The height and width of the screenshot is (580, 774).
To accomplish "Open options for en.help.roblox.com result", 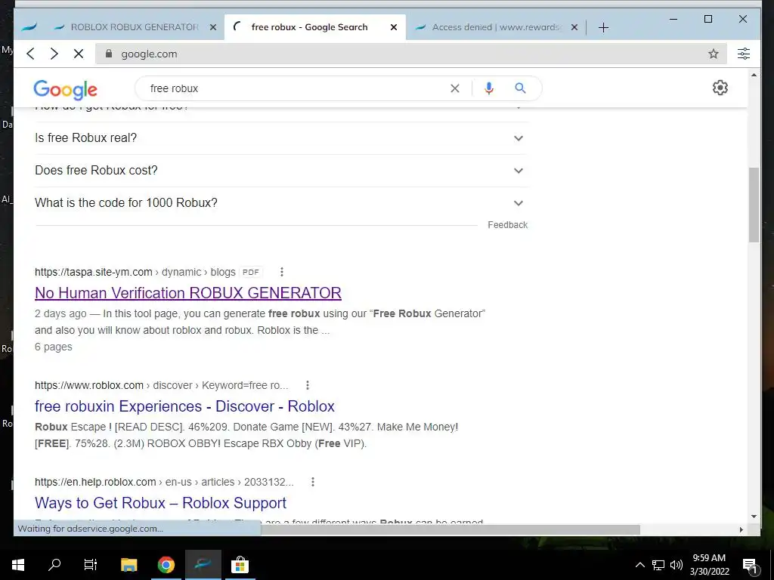I will (x=312, y=482).
